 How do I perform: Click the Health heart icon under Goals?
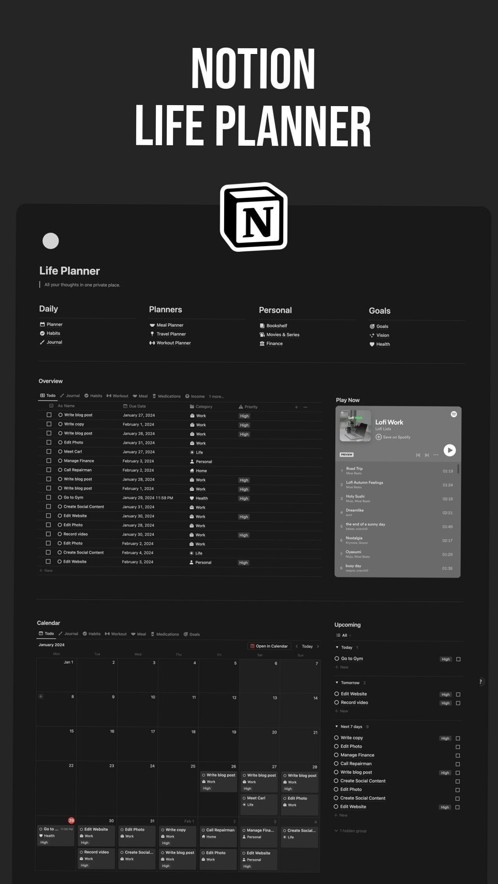(372, 344)
